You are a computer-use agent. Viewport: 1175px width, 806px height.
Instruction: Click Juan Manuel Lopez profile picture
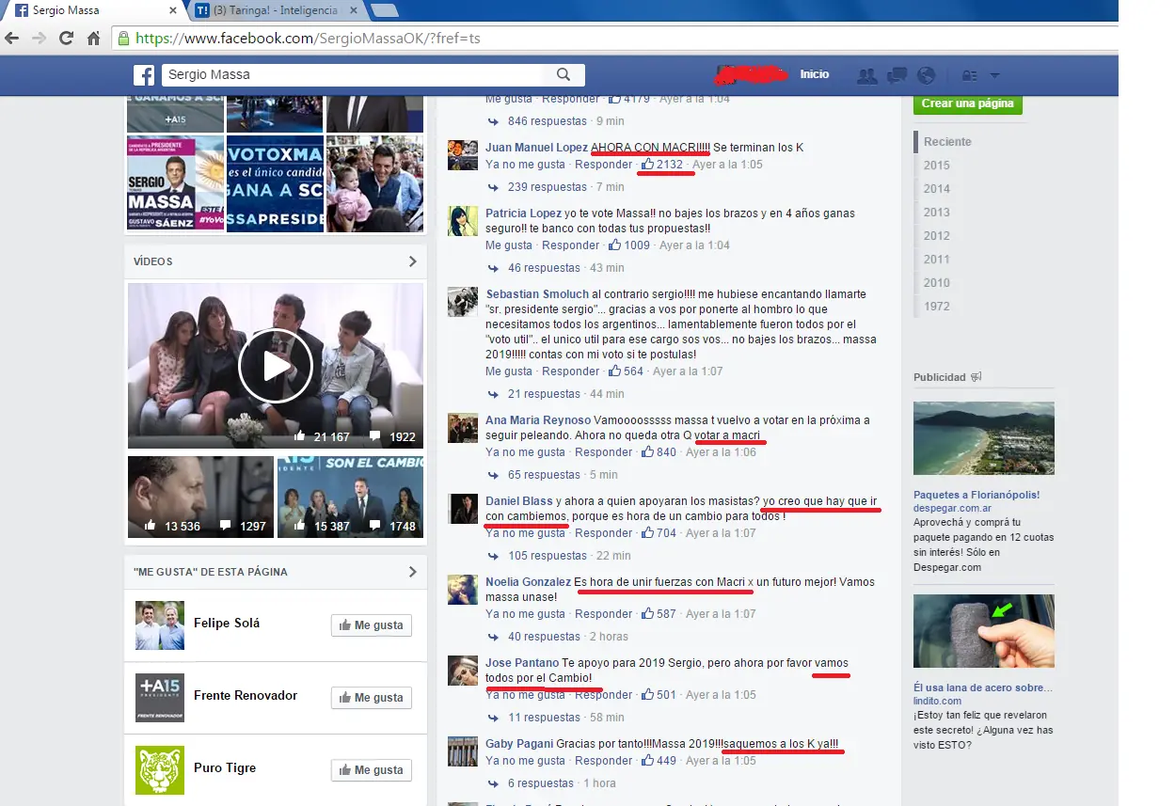463,155
